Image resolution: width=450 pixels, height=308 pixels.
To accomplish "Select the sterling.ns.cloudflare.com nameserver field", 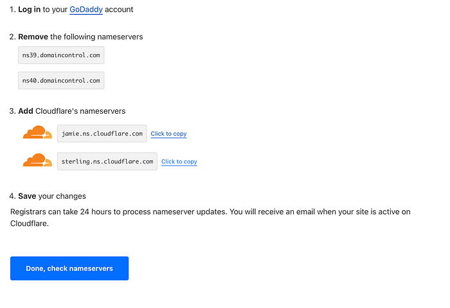I will coord(107,161).
